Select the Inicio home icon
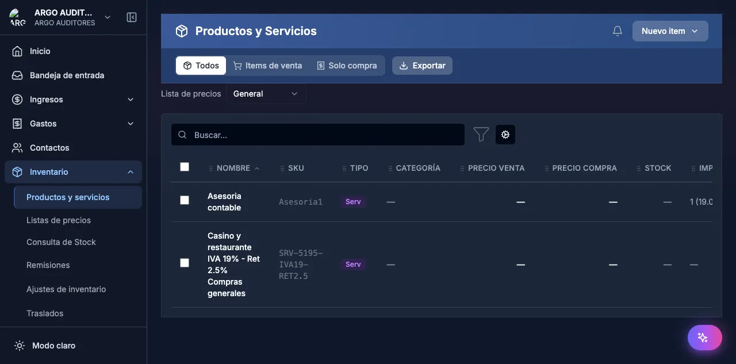This screenshot has height=364, width=736. [x=17, y=51]
